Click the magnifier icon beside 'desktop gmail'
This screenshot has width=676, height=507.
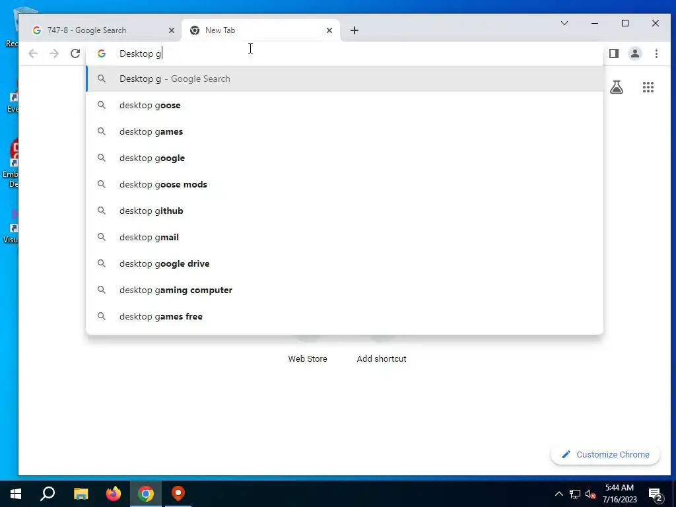coord(101,237)
